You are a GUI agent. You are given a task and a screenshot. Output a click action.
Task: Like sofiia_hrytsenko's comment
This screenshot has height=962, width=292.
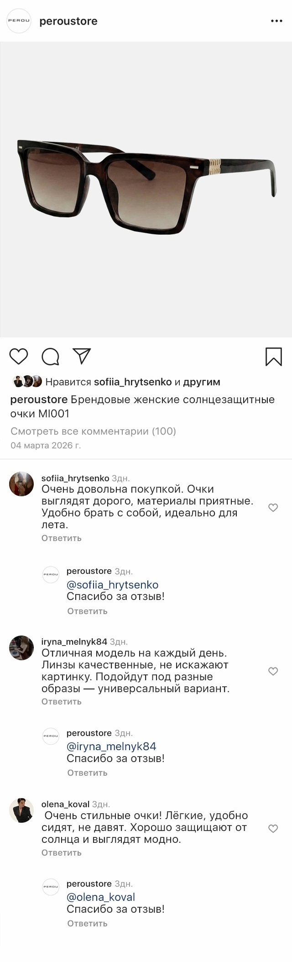click(x=273, y=507)
